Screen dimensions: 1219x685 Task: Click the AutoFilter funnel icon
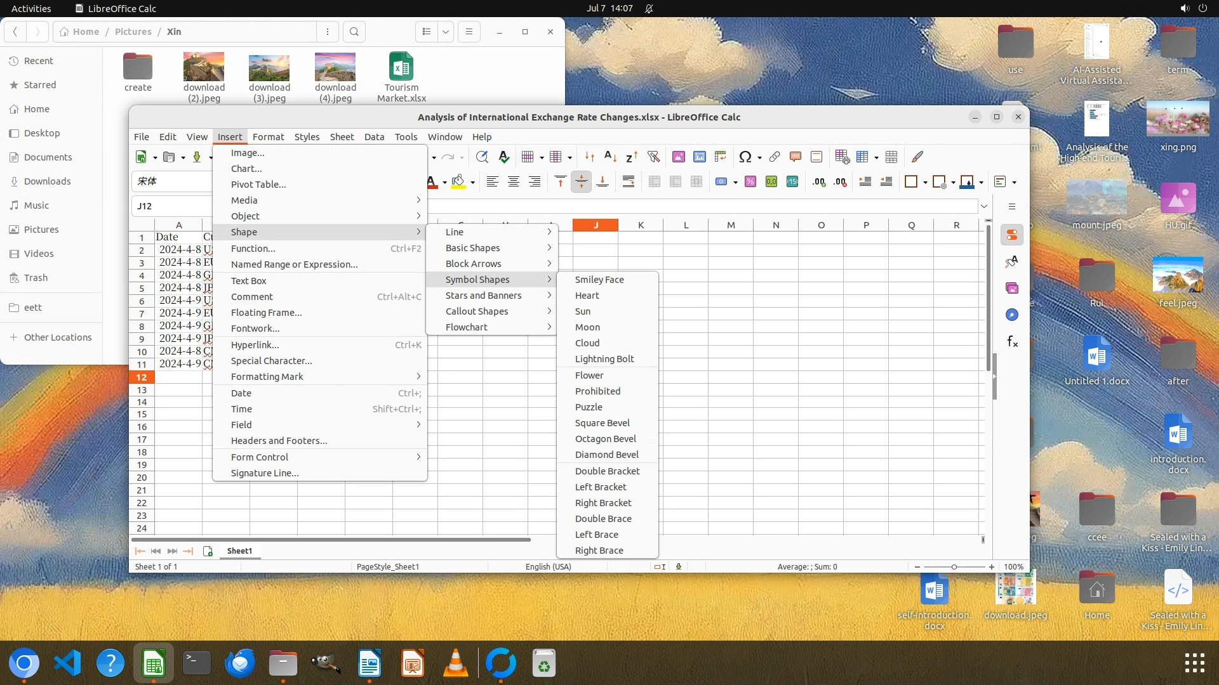coord(653,157)
